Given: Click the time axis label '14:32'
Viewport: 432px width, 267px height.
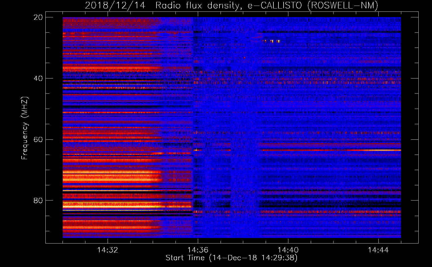Looking at the screenshot, I should [108, 250].
